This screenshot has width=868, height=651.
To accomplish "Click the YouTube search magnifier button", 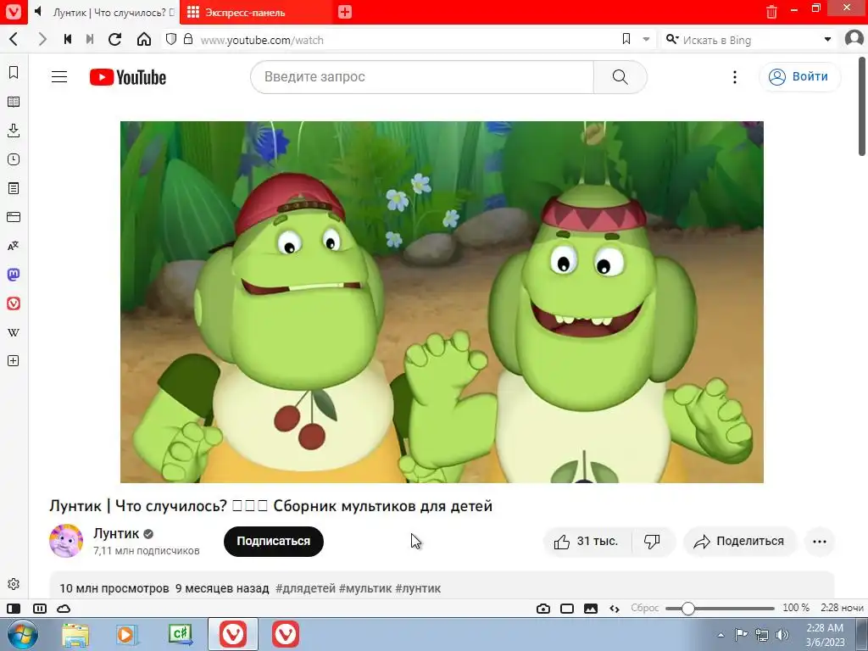I will pos(620,77).
